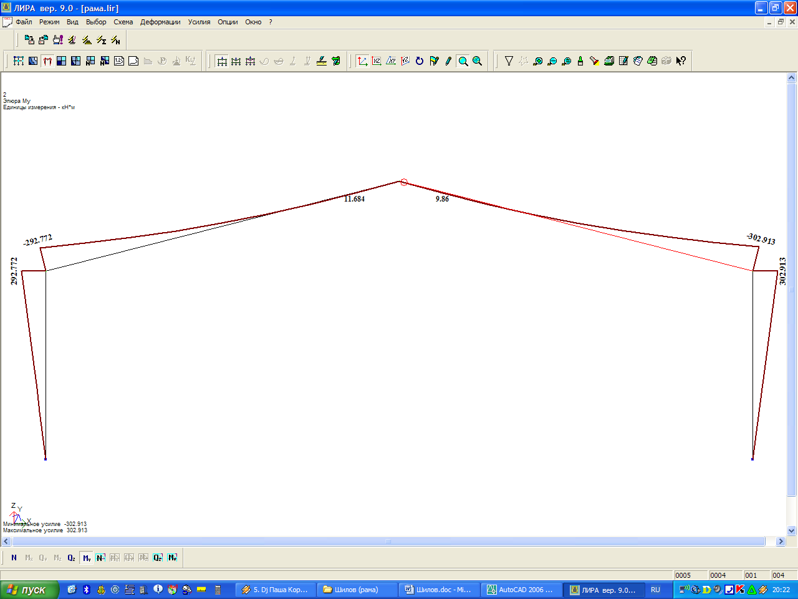Click the RU language indicator
This screenshot has height=599, width=798.
[x=655, y=590]
